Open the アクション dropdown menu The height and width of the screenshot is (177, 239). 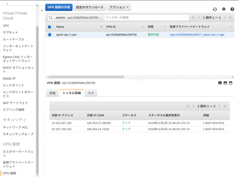pyautogui.click(x=119, y=7)
